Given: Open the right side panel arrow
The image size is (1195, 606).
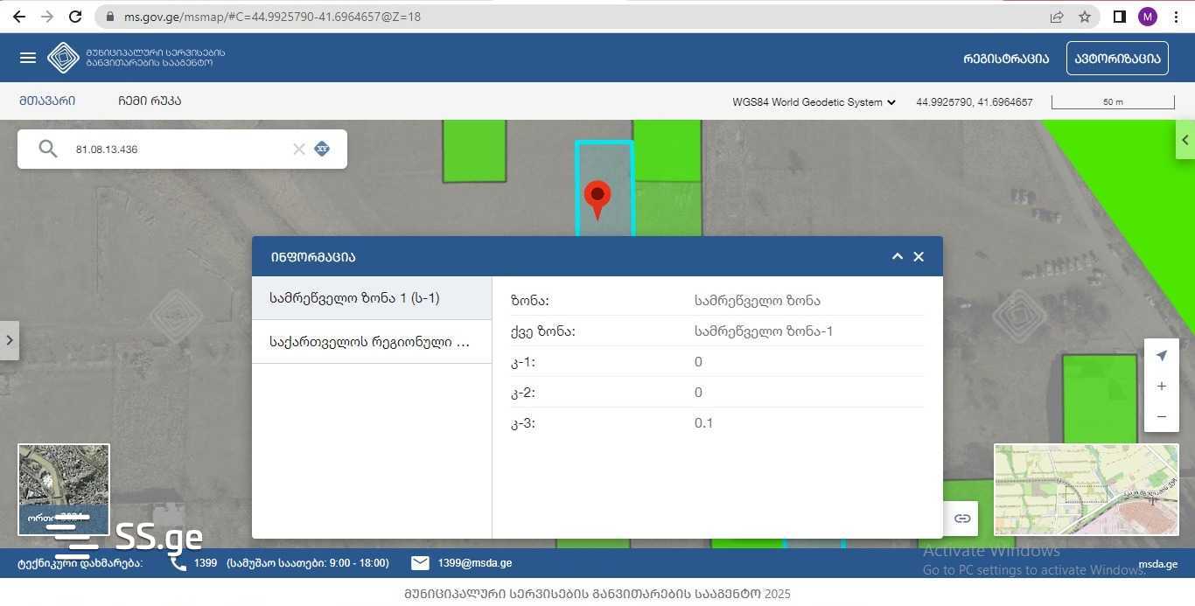Looking at the screenshot, I should coord(1185,140).
